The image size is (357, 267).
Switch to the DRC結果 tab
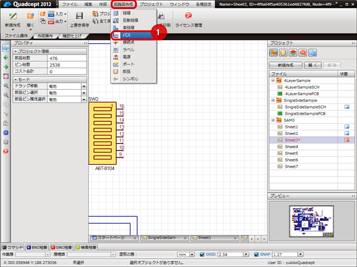[62, 247]
